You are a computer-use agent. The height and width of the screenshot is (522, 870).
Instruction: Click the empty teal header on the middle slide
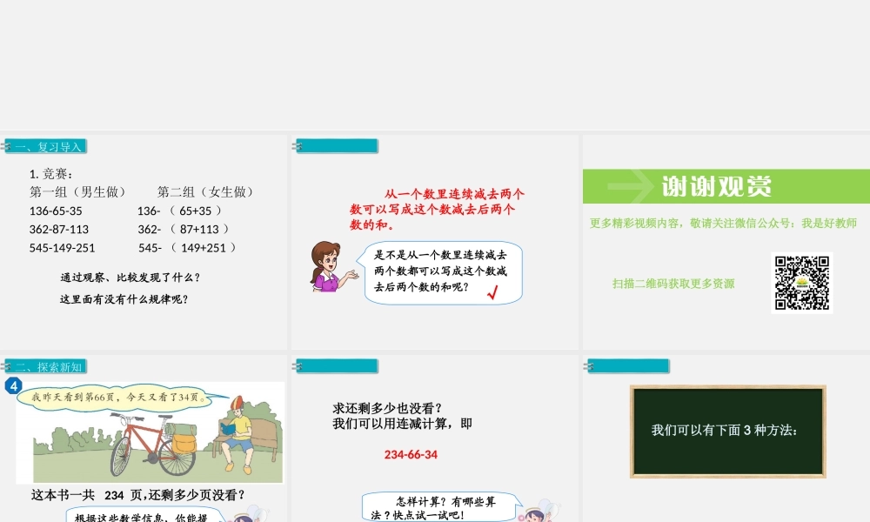coord(337,145)
